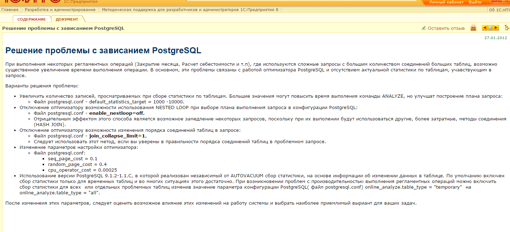
Task: Click the sentence starting После изменнеия этих параметров
Action: tap(211, 203)
